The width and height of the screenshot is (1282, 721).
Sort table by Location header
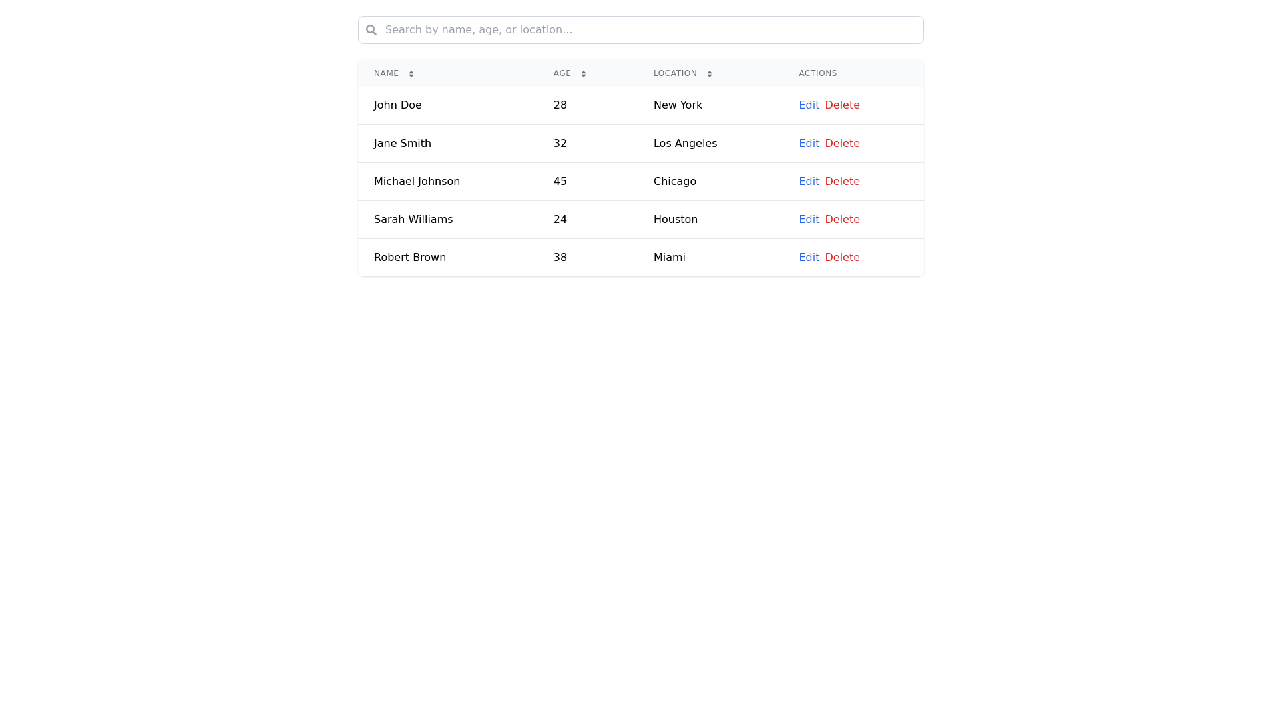click(x=675, y=73)
